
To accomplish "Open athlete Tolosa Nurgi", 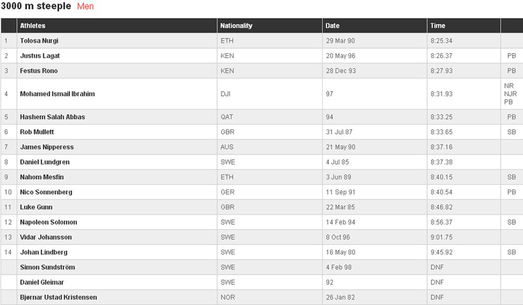I will (39, 41).
